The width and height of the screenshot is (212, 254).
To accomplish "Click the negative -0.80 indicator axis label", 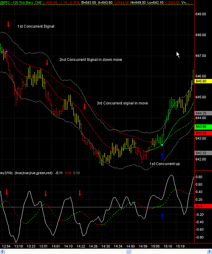I will pyautogui.click(x=199, y=237).
